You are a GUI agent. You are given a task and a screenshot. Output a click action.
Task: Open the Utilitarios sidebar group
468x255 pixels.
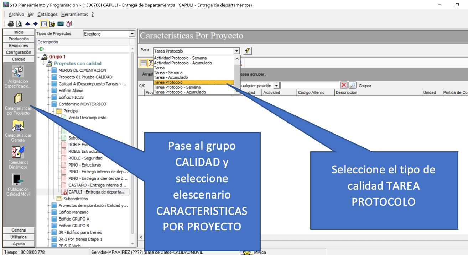click(x=19, y=237)
